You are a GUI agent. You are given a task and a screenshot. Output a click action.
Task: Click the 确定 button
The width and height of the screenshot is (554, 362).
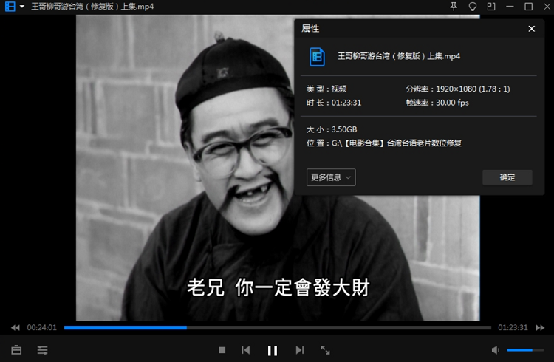(507, 177)
